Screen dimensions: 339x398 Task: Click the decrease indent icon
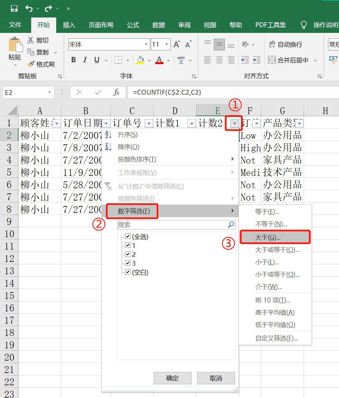click(245, 60)
